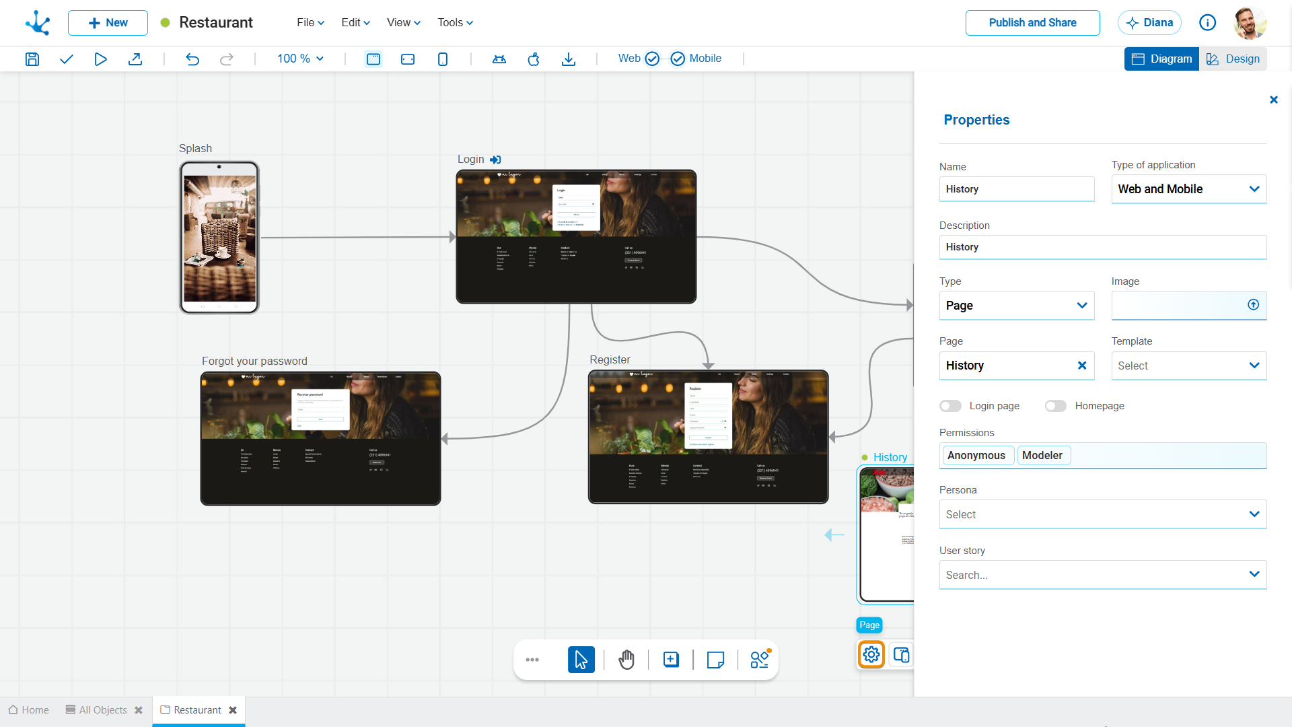Open the Tools menu
This screenshot has width=1292, height=727.
pos(455,22)
